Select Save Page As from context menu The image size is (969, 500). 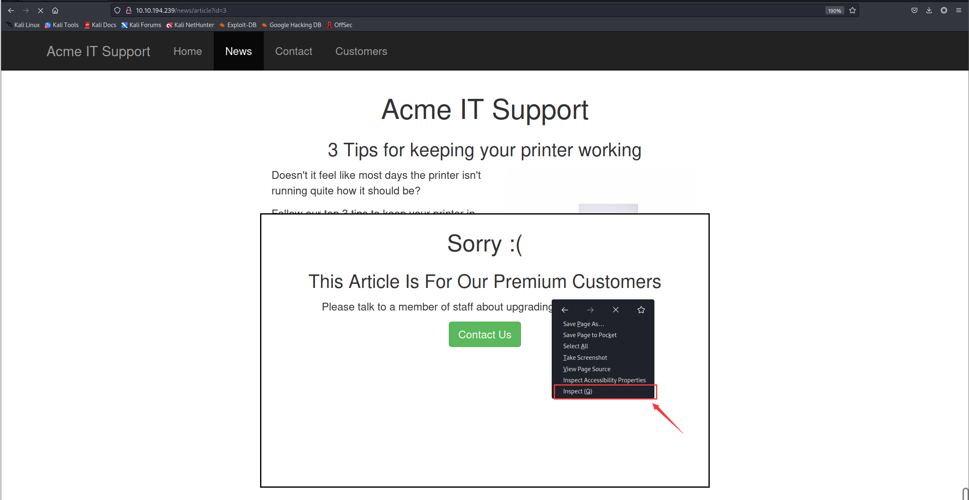(583, 323)
